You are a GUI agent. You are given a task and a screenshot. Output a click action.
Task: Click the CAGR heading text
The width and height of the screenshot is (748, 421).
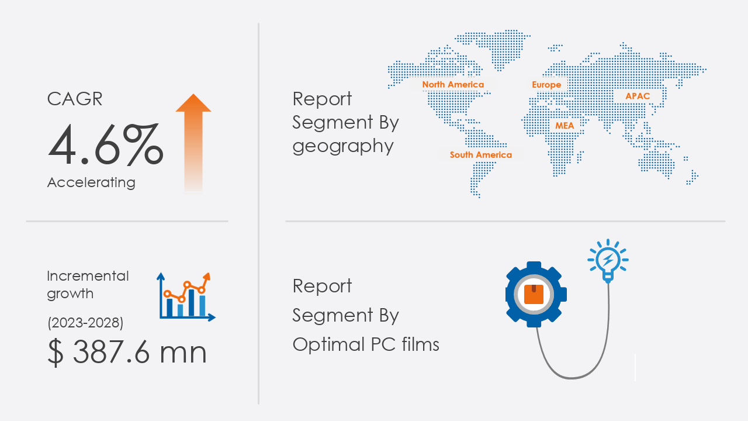click(75, 99)
